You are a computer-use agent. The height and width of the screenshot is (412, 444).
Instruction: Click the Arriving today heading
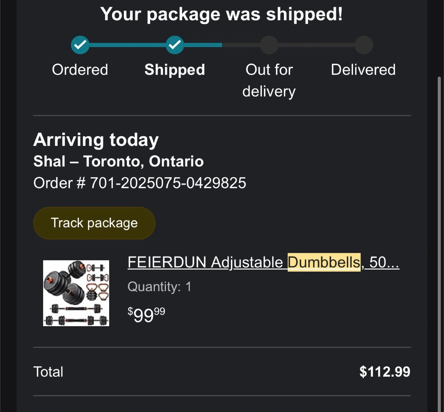coord(96,140)
